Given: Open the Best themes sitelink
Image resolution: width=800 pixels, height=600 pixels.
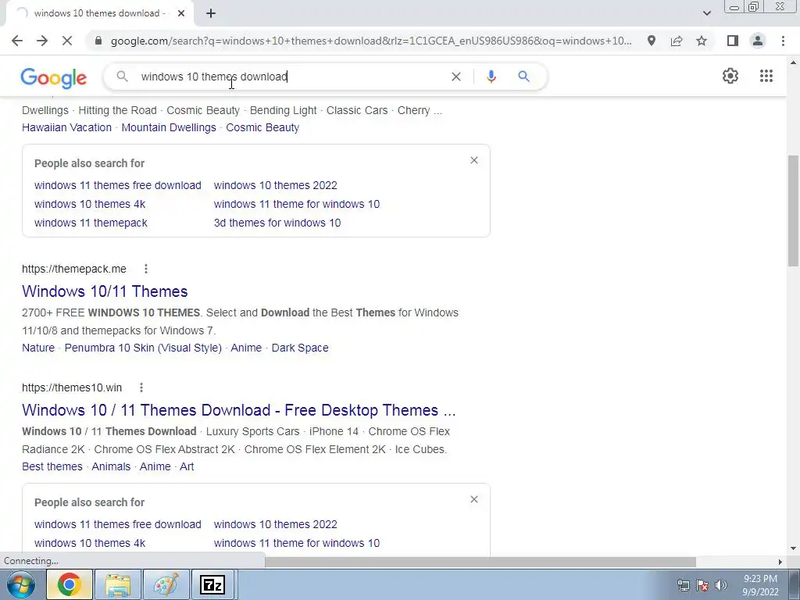Looking at the screenshot, I should pos(52,467).
